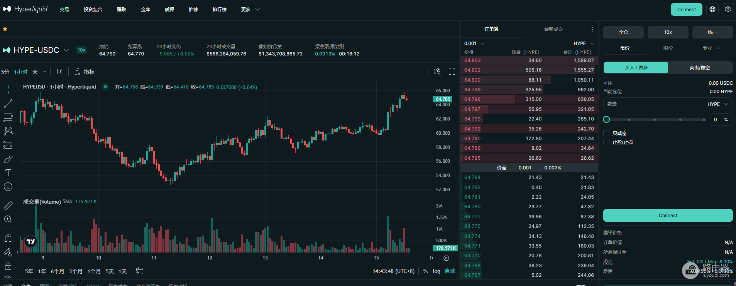The image size is (736, 286).
Task: Expand the 更多 more menu
Action: pos(251,9)
